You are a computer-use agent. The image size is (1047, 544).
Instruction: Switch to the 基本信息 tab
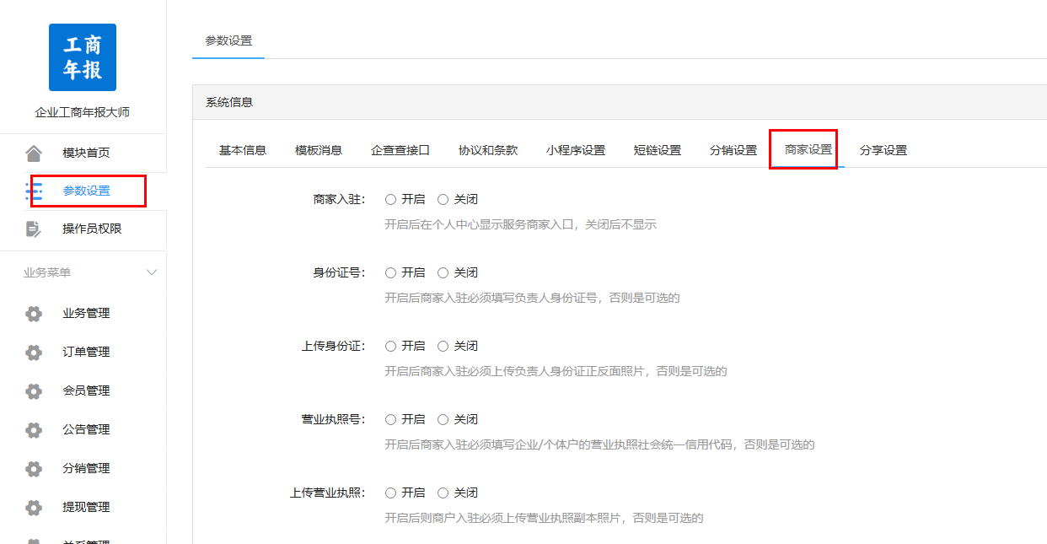click(243, 150)
